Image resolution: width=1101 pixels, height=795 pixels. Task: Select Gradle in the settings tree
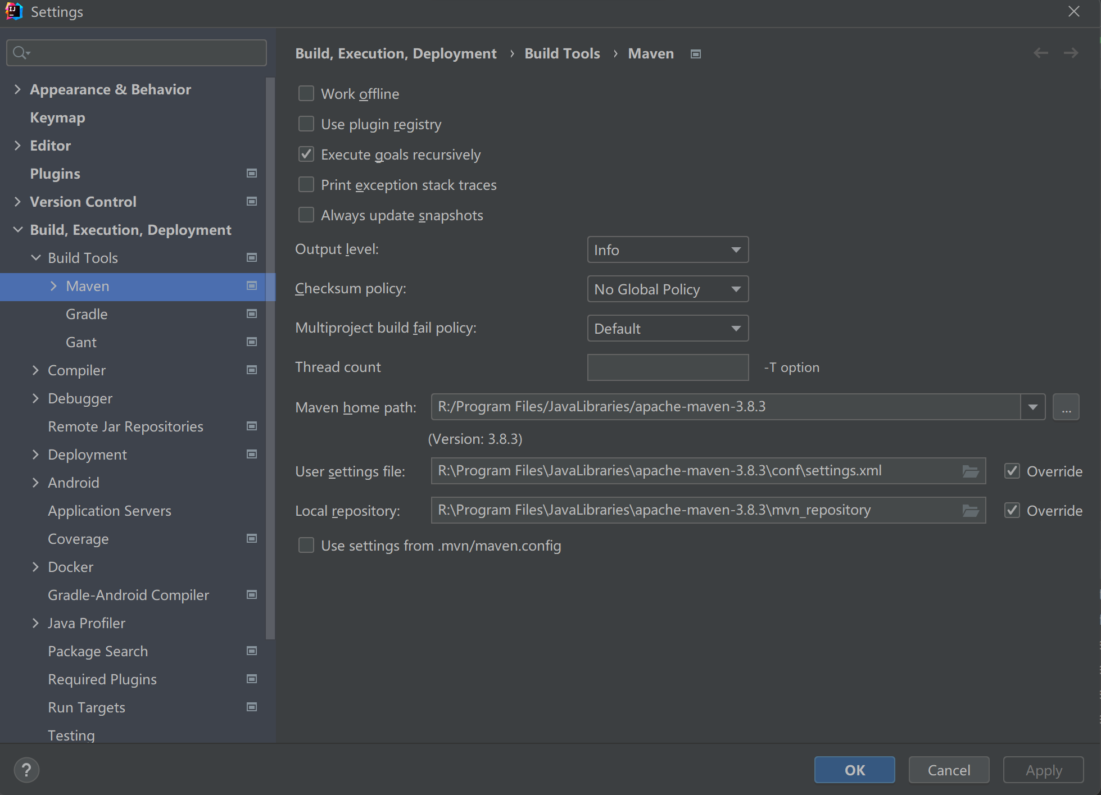(87, 314)
